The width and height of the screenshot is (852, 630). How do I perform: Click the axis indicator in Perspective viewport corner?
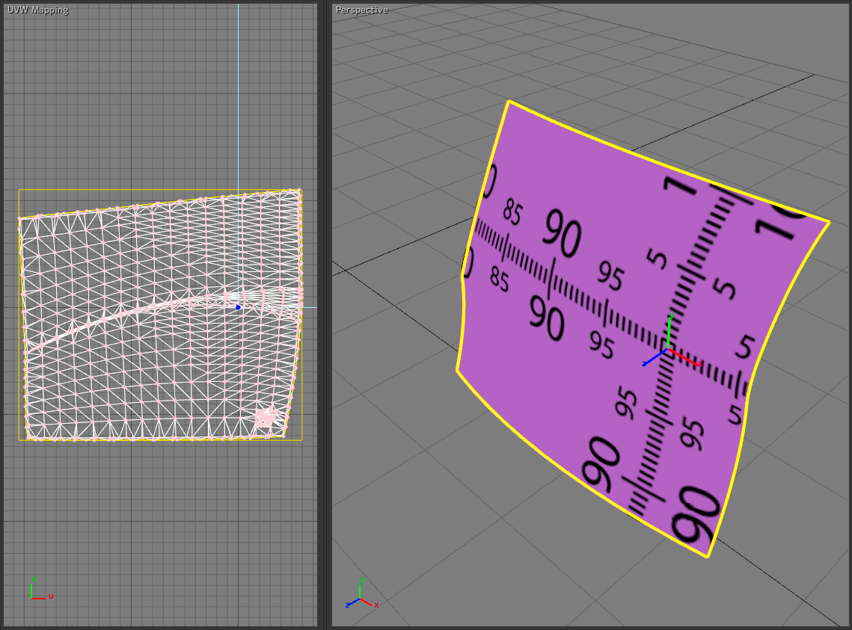point(361,594)
